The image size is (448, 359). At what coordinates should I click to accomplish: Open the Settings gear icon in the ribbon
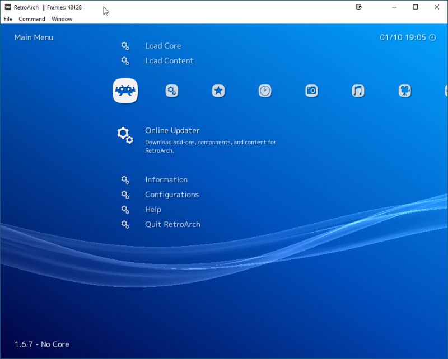tap(171, 90)
